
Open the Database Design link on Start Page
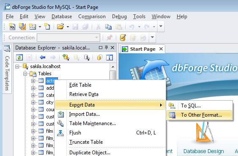click(203, 151)
